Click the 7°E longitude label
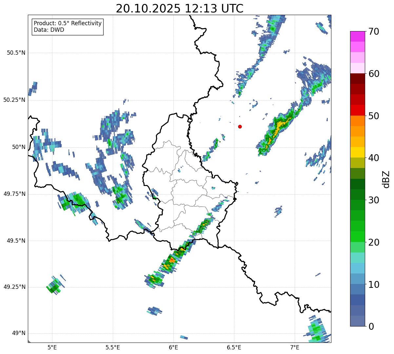The image size is (394, 354). coord(295,347)
